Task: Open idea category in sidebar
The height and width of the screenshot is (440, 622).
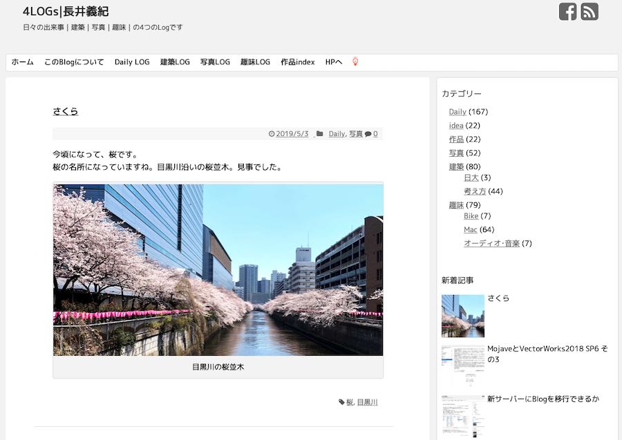Action: pyautogui.click(x=456, y=126)
